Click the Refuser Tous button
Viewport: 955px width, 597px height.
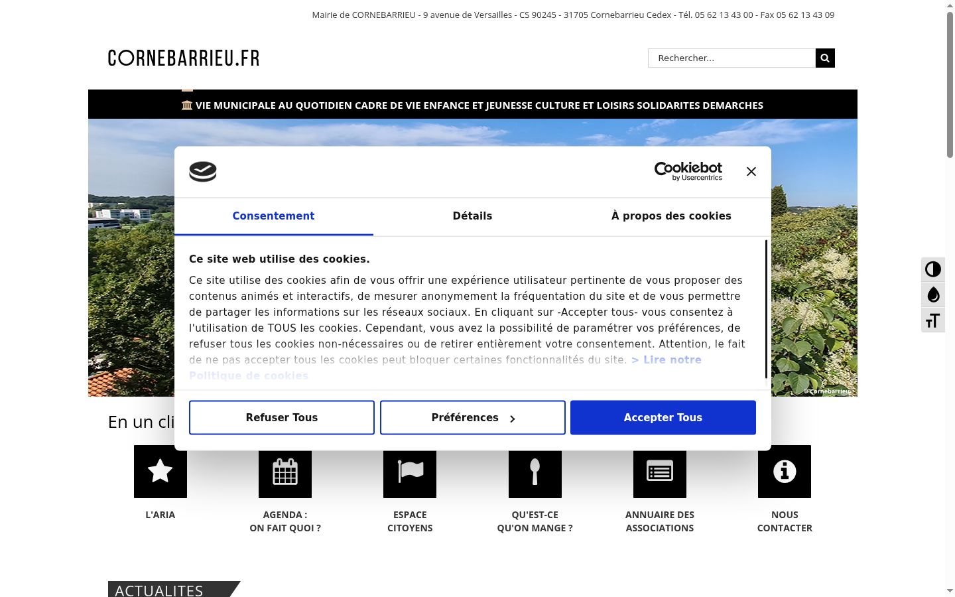[282, 418]
